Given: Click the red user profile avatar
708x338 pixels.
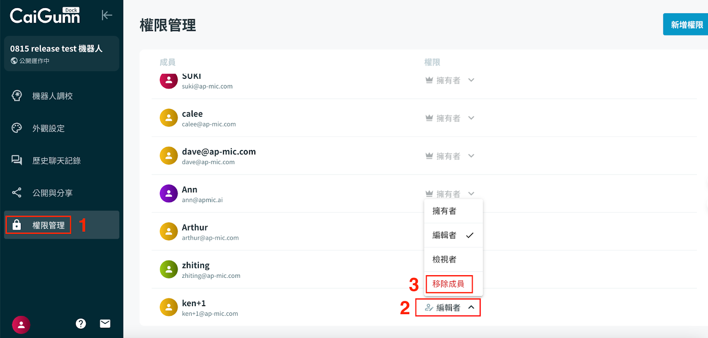Looking at the screenshot, I should pos(21,325).
